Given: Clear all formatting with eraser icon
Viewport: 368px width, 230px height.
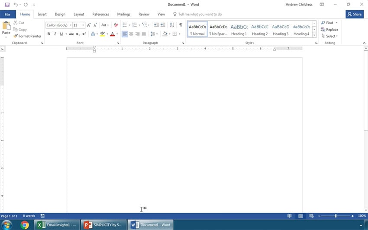Looking at the screenshot, I should pyautogui.click(x=116, y=25).
